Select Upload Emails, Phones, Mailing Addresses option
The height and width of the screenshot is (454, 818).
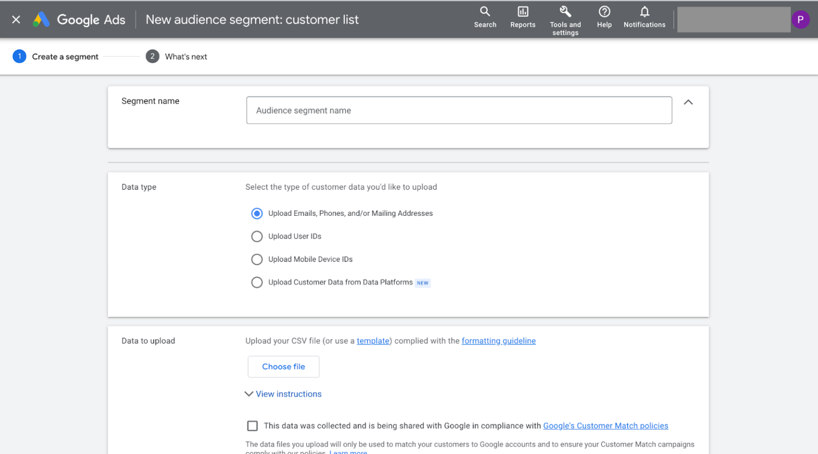tap(257, 214)
